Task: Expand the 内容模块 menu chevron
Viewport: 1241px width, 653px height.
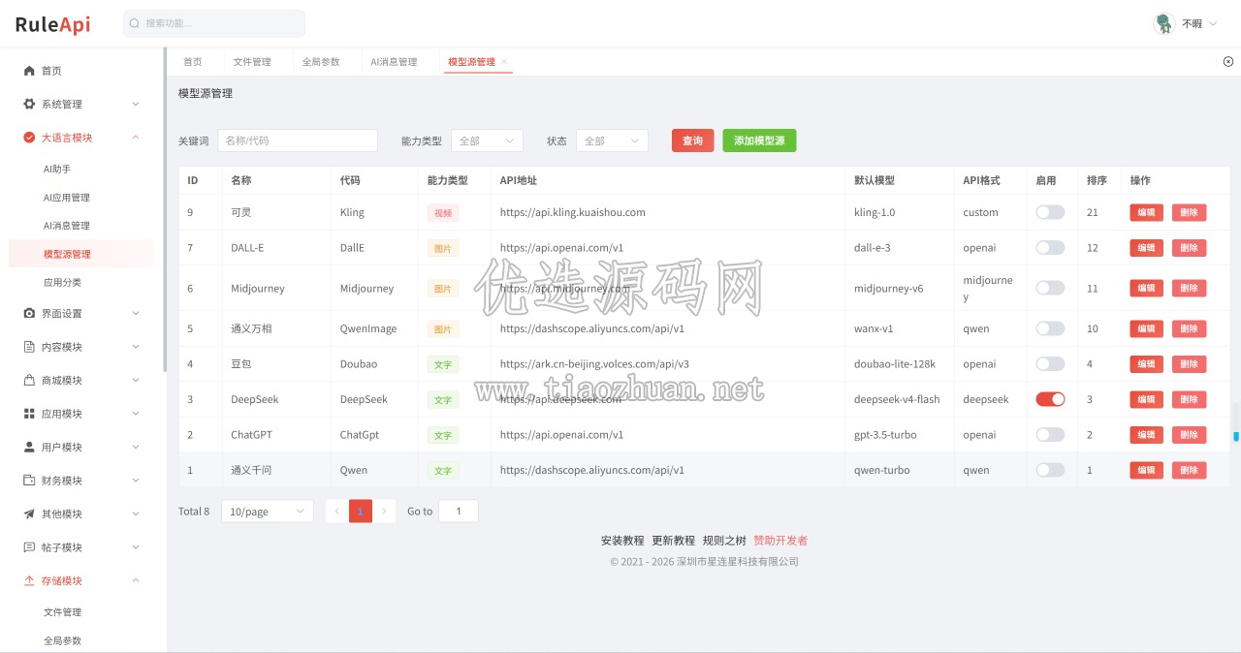Action: [x=136, y=347]
